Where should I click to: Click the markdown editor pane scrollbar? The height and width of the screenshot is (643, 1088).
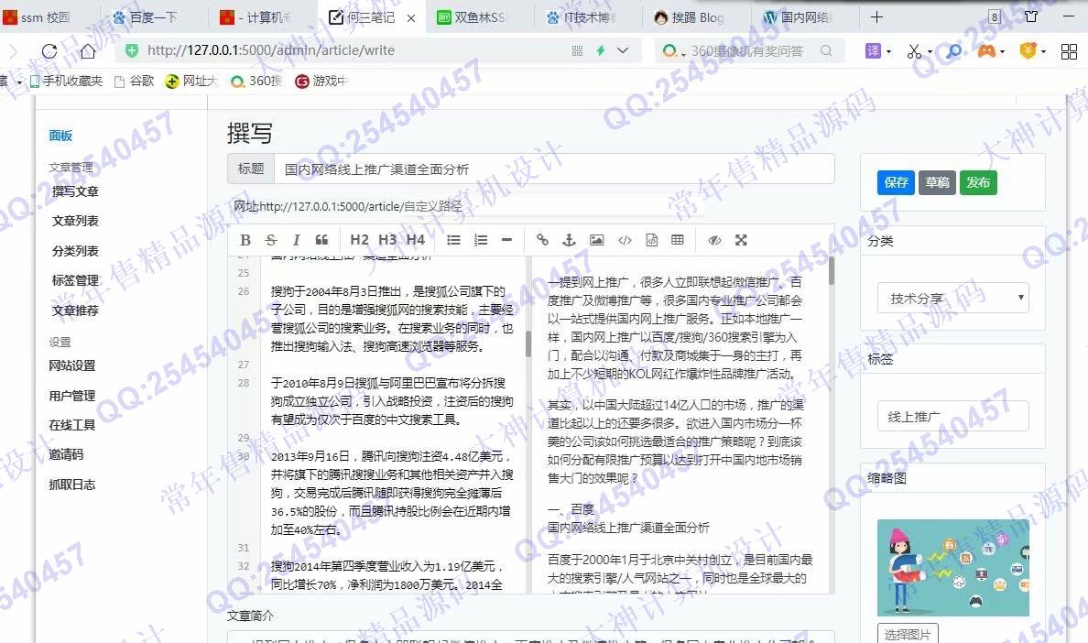click(528, 343)
